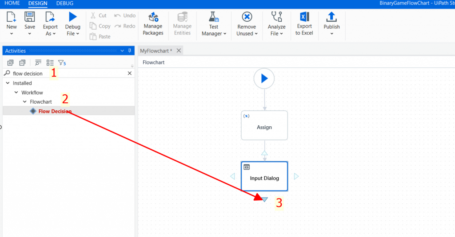Open the HOME ribbon tab
455x237 pixels.
tap(12, 3)
